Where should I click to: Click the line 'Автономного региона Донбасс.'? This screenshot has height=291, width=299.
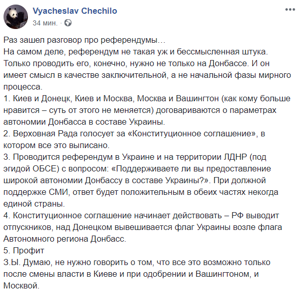pyautogui.click(x=64, y=239)
